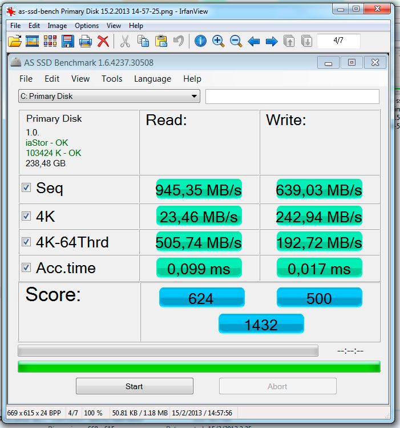The height and width of the screenshot is (428, 400).
Task: Click the Abort button
Action: (x=278, y=386)
